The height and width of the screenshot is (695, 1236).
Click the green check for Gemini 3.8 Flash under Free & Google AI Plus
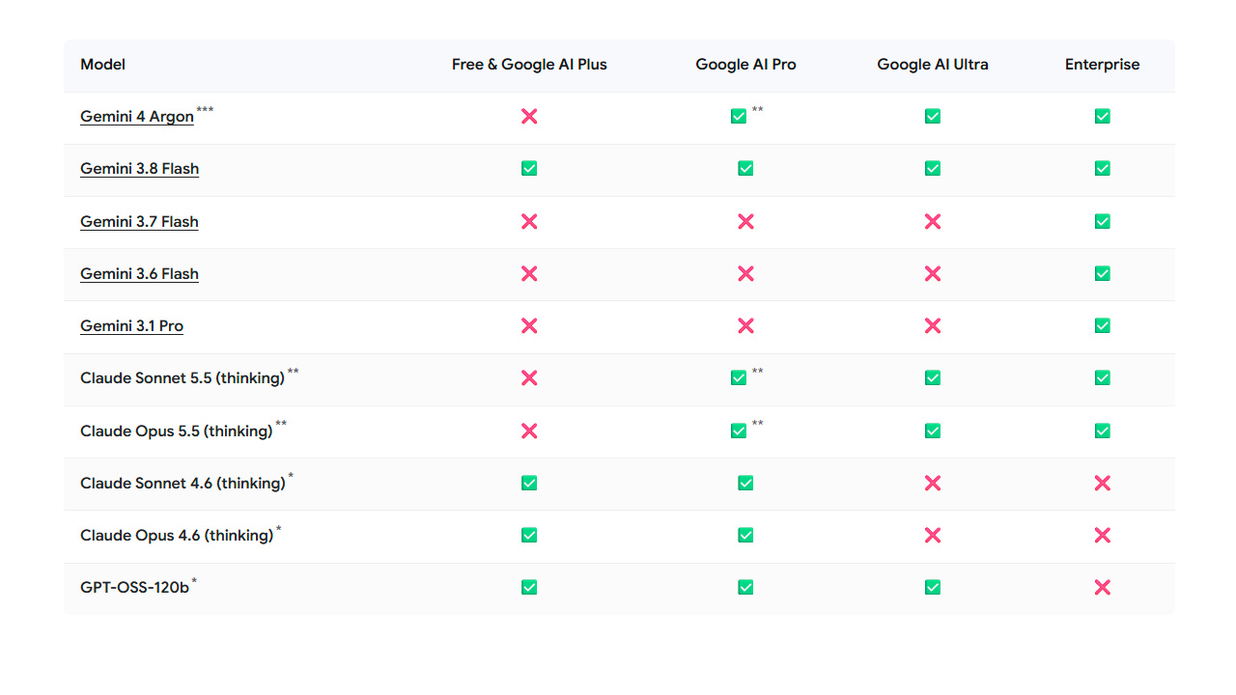(529, 169)
